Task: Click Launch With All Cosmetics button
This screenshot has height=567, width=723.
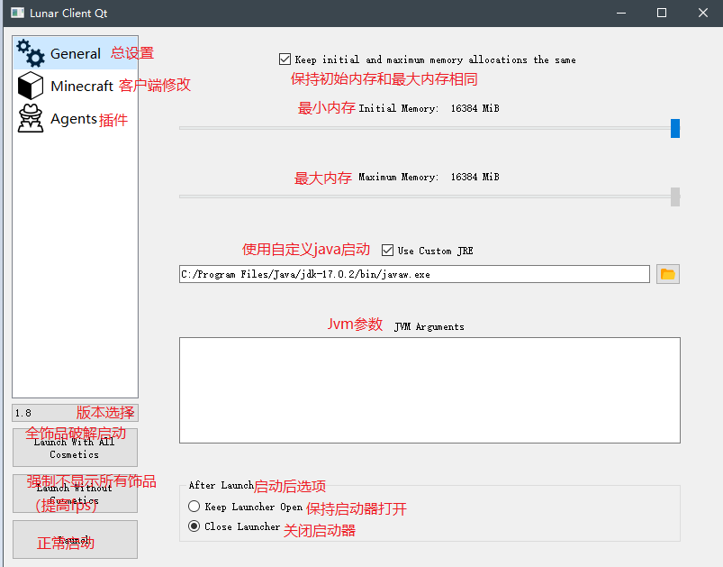Action: point(75,447)
